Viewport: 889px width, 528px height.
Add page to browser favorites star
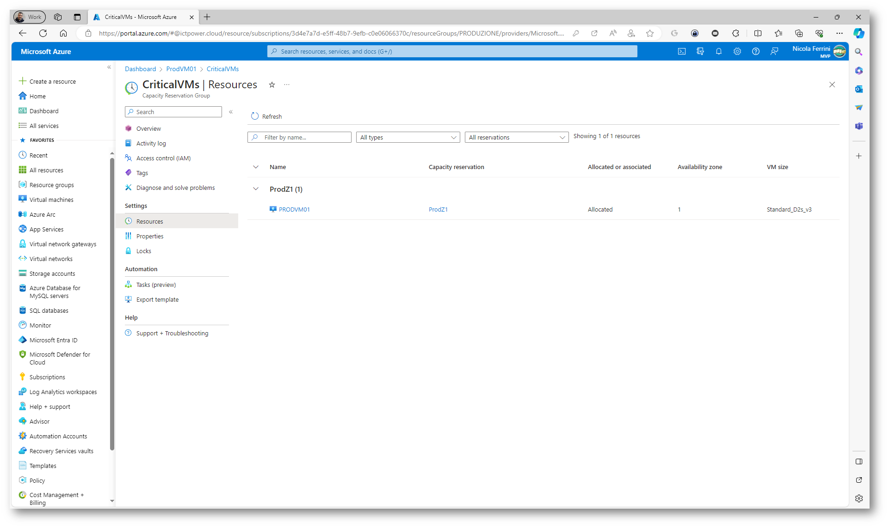pos(650,33)
